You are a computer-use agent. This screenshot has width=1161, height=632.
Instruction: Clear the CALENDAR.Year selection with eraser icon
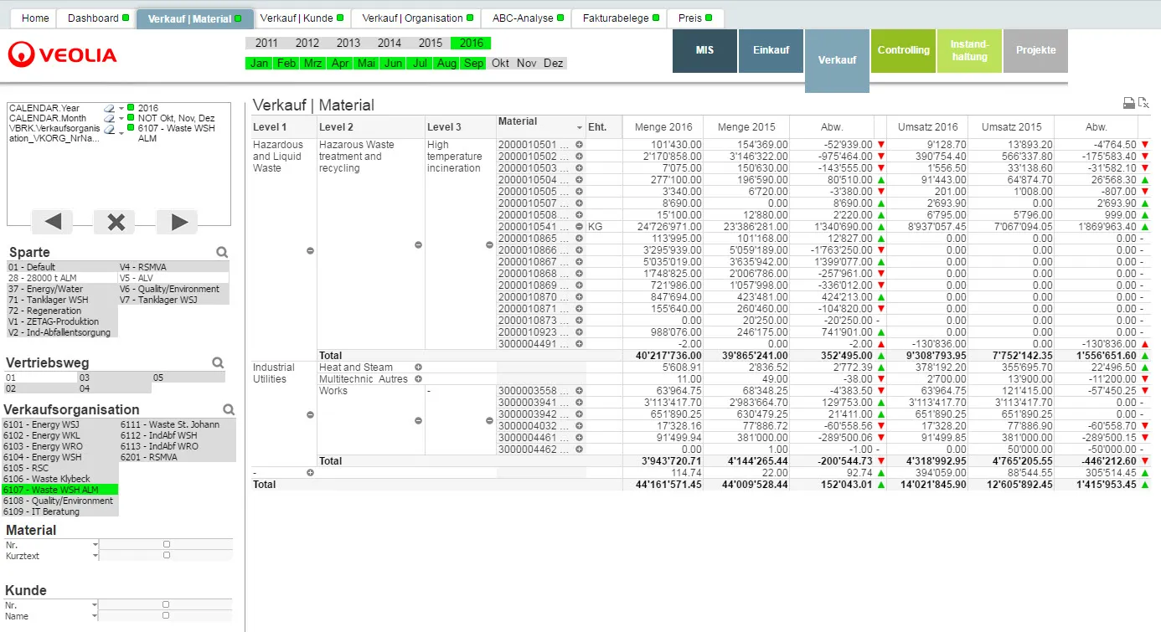click(x=108, y=108)
